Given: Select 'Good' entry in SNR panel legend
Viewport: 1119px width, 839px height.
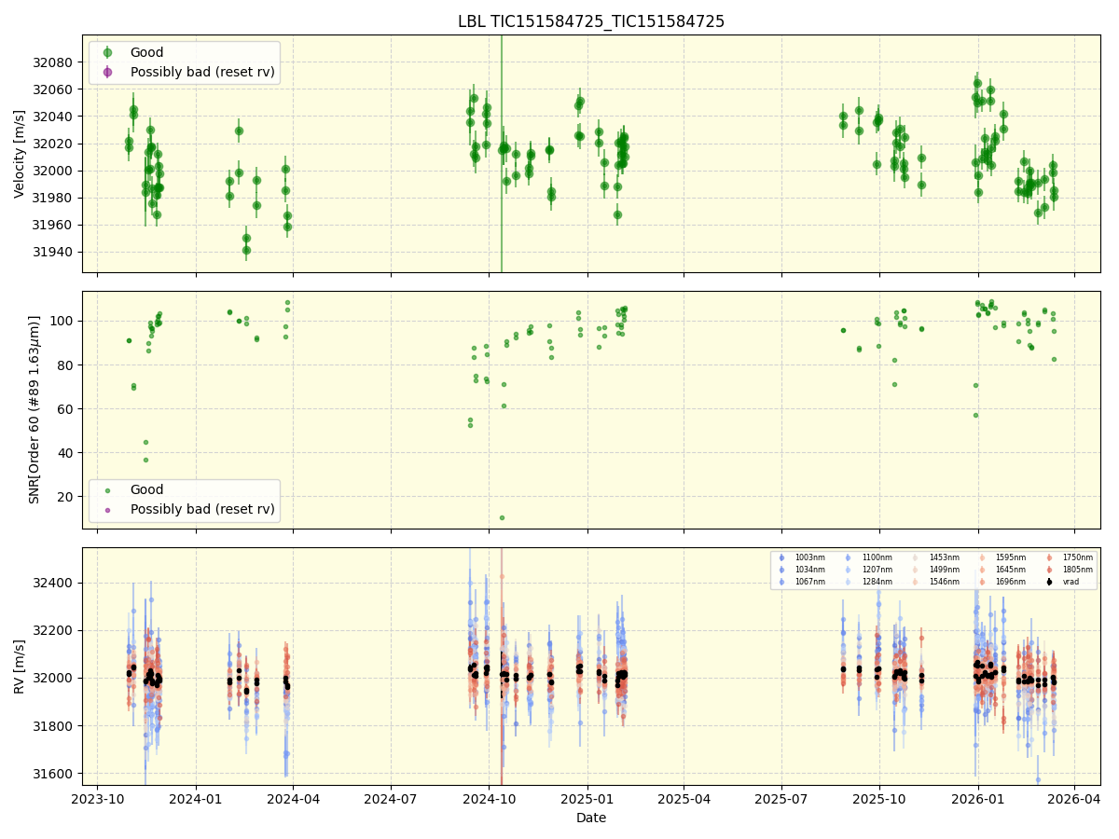Looking at the screenshot, I should (147, 490).
